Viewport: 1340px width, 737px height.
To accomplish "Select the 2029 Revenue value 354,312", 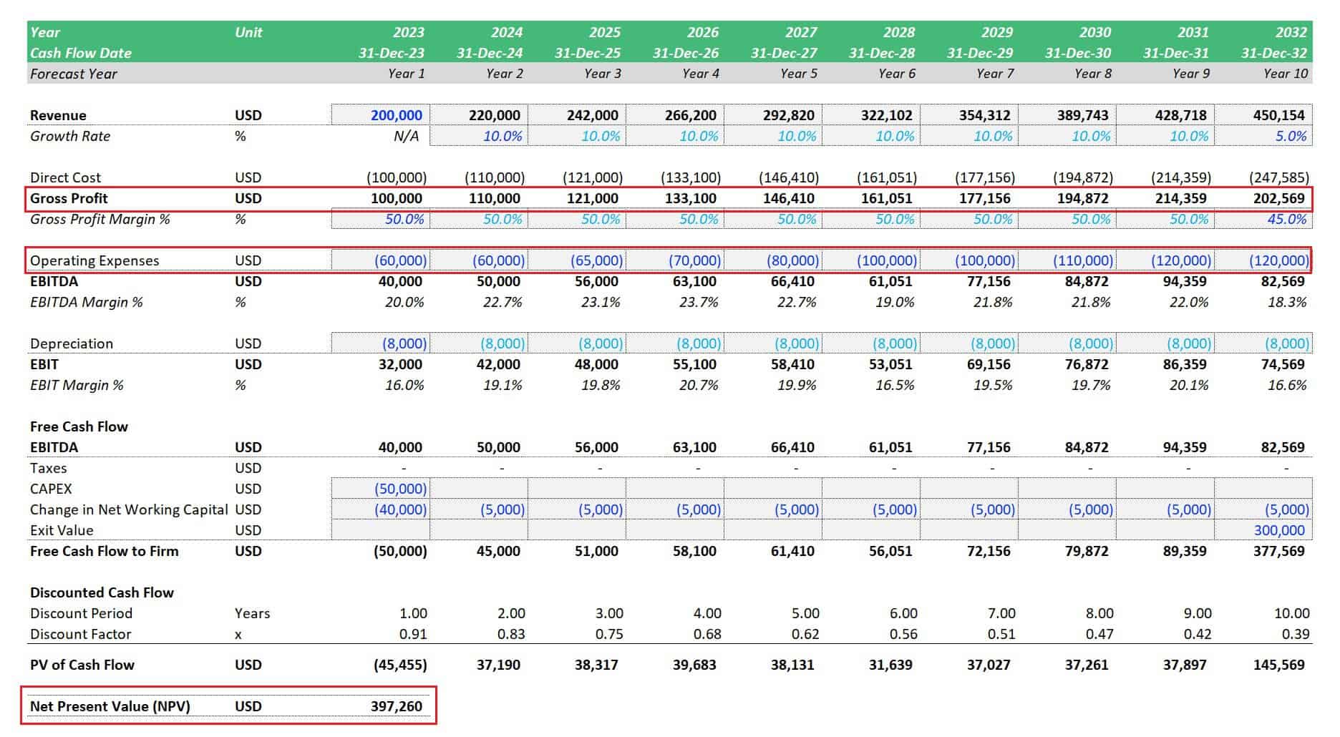I will (985, 115).
